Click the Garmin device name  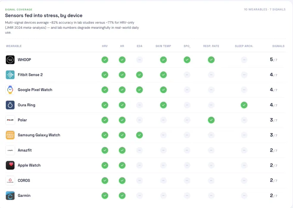[x=24, y=196]
